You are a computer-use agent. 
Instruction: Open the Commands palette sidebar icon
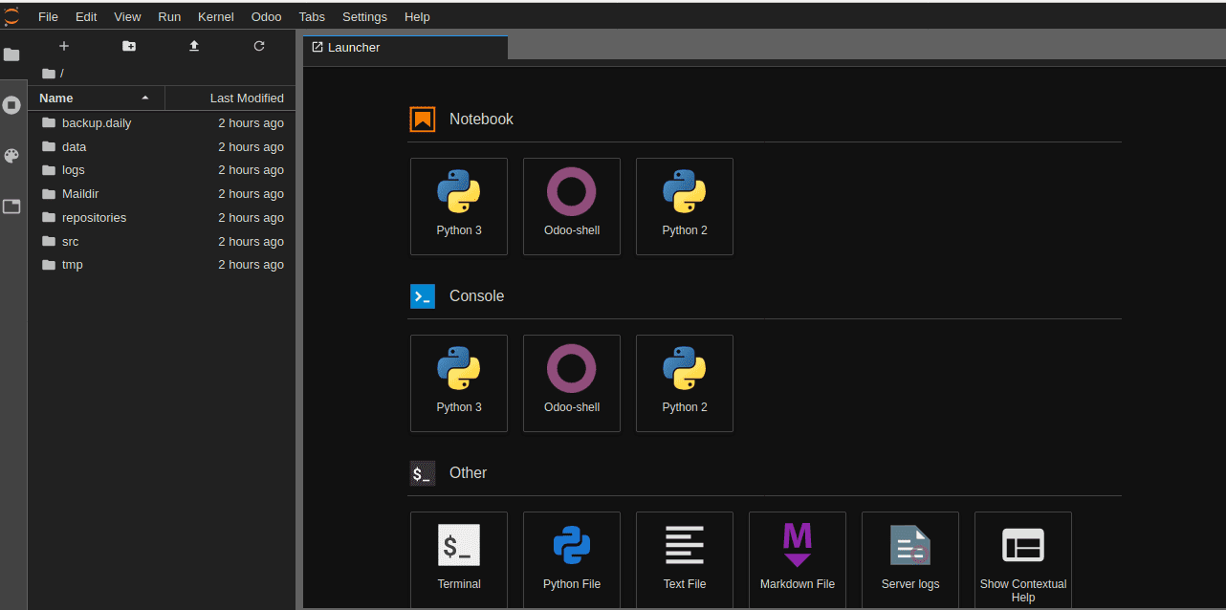click(x=11, y=156)
